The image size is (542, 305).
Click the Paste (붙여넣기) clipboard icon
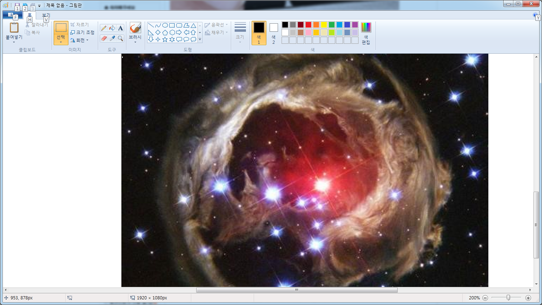14,28
